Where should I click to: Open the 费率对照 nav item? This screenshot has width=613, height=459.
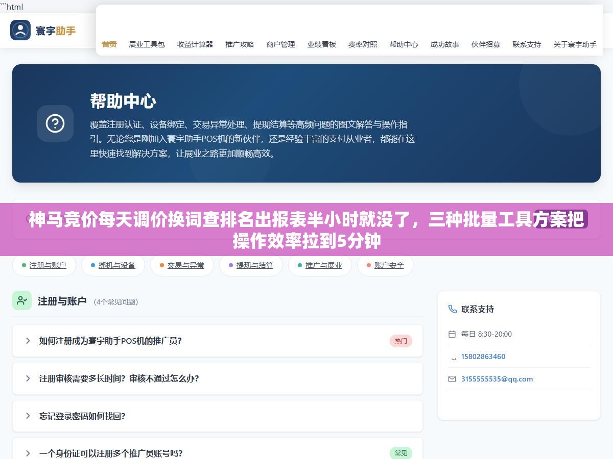363,44
